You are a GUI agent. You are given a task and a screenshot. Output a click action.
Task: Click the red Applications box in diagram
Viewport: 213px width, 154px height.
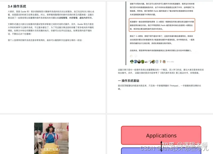161,135
